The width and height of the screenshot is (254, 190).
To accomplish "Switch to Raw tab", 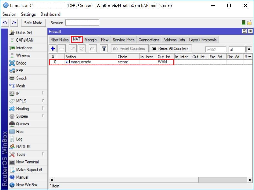I will pos(105,40).
